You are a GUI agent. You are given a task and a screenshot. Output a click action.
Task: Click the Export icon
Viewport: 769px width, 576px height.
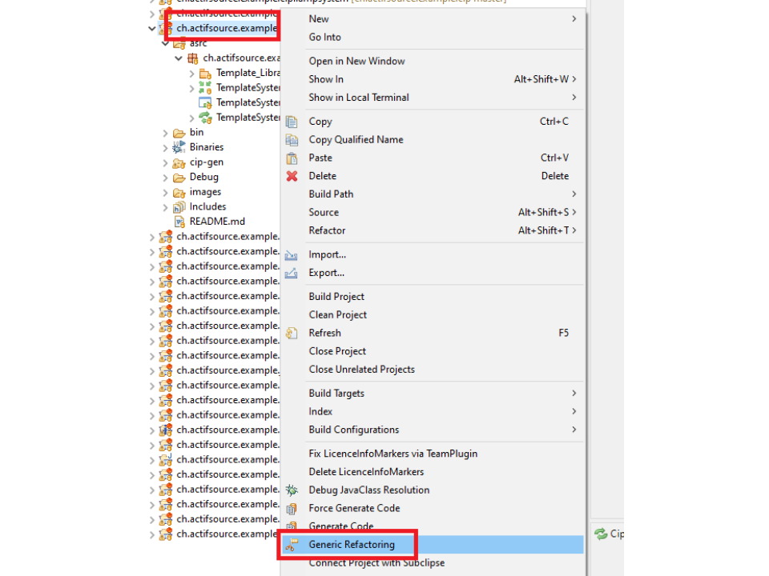292,273
